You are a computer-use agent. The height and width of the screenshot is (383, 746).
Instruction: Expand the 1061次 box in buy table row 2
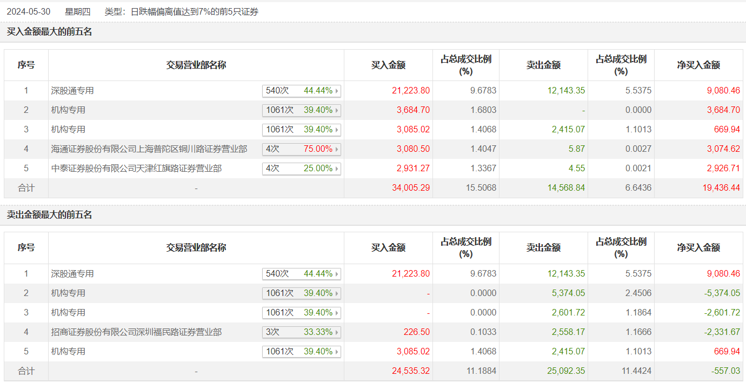(x=301, y=110)
